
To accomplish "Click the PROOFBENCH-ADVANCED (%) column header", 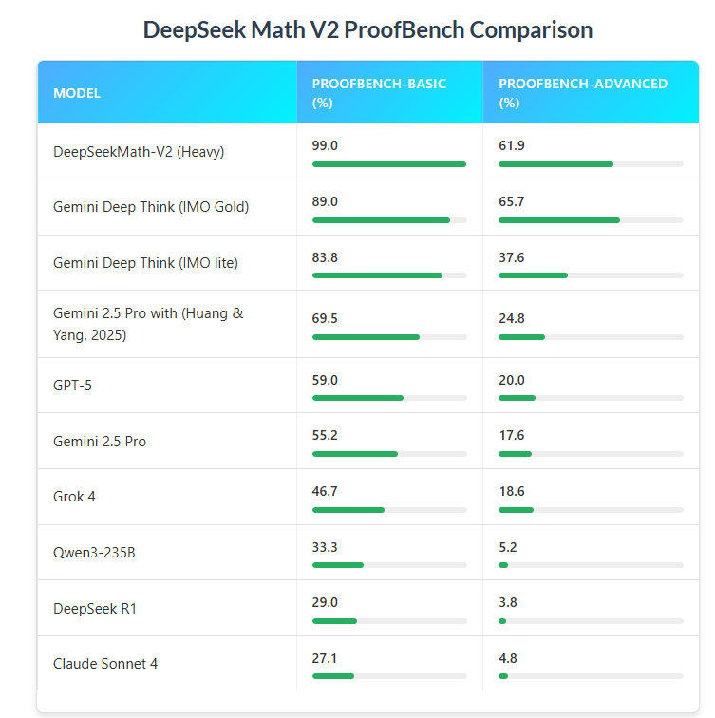I will (583, 93).
